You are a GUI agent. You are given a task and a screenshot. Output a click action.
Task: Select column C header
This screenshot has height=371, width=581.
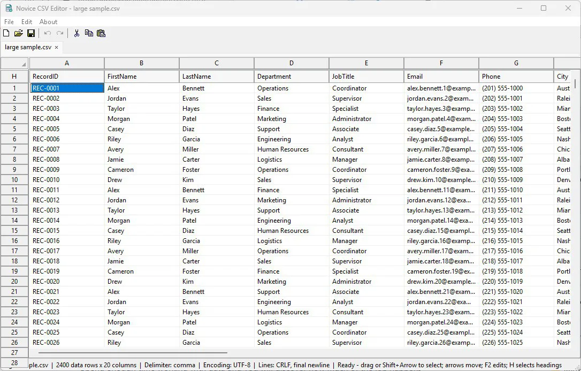217,63
